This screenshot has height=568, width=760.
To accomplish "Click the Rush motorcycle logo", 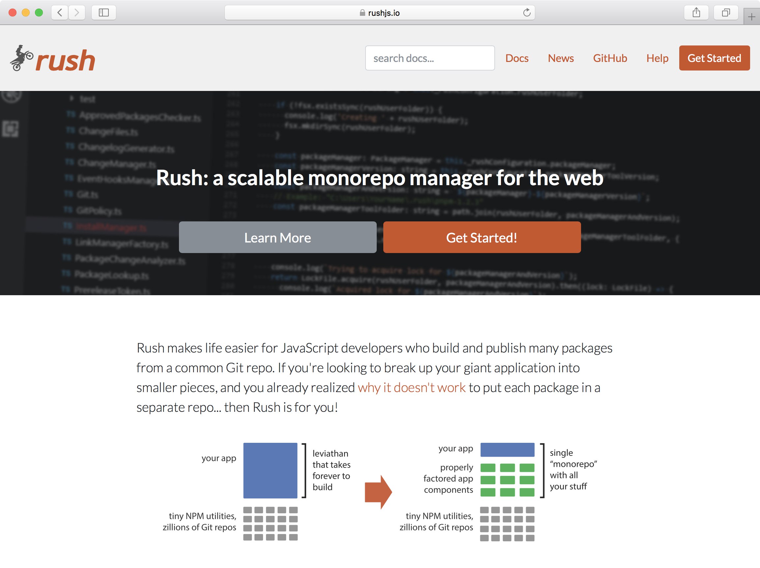I will click(x=52, y=58).
